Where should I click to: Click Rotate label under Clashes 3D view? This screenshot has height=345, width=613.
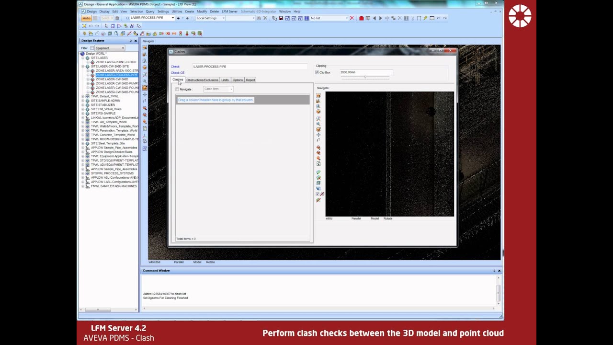pos(388,218)
